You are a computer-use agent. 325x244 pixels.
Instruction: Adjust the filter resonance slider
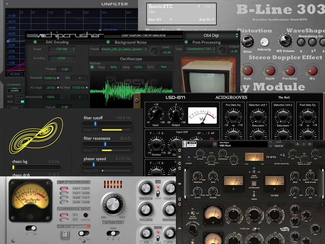(x=107, y=144)
